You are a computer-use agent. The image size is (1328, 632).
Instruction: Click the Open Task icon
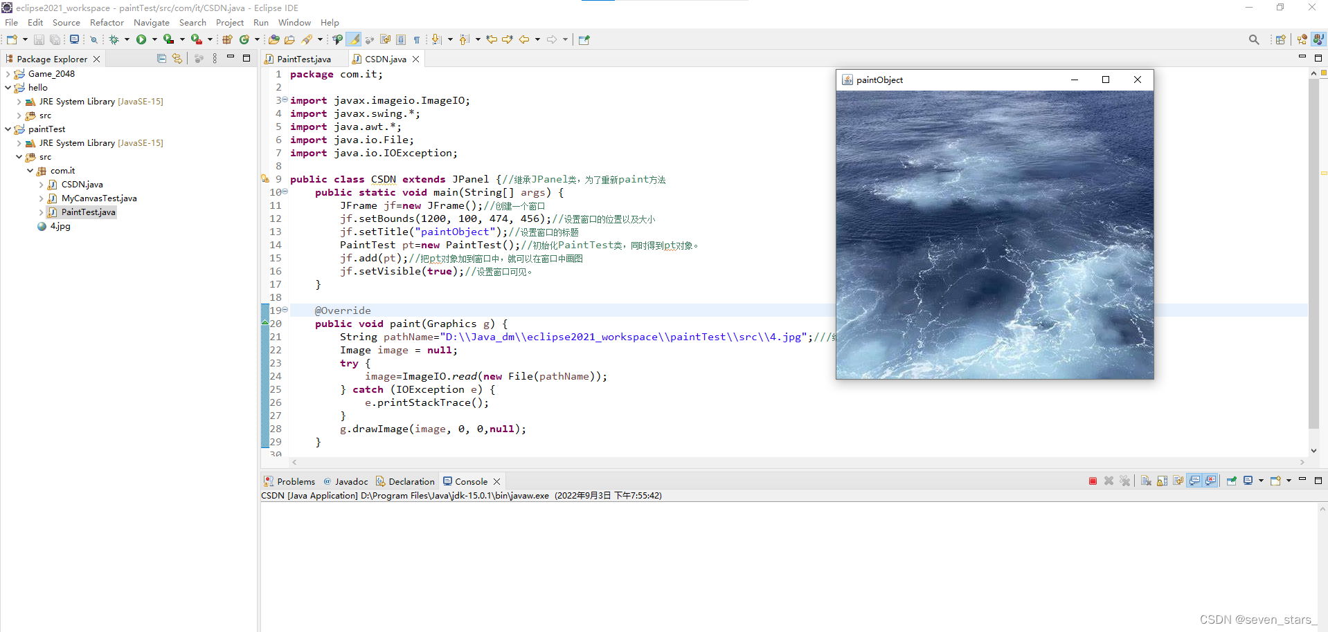289,39
